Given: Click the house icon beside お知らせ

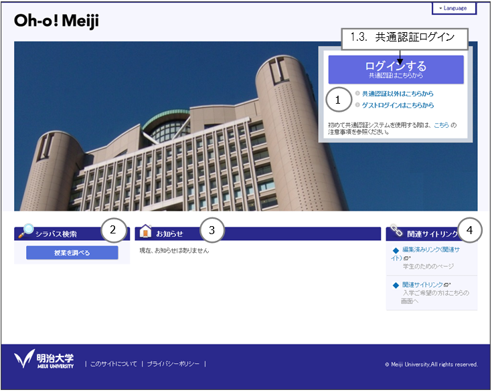Looking at the screenshot, I should coord(145,231).
